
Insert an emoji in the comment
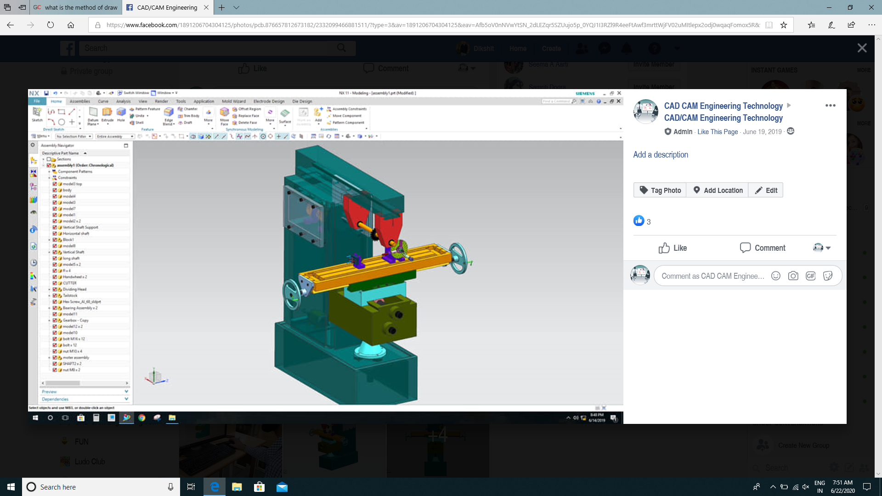pyautogui.click(x=775, y=276)
